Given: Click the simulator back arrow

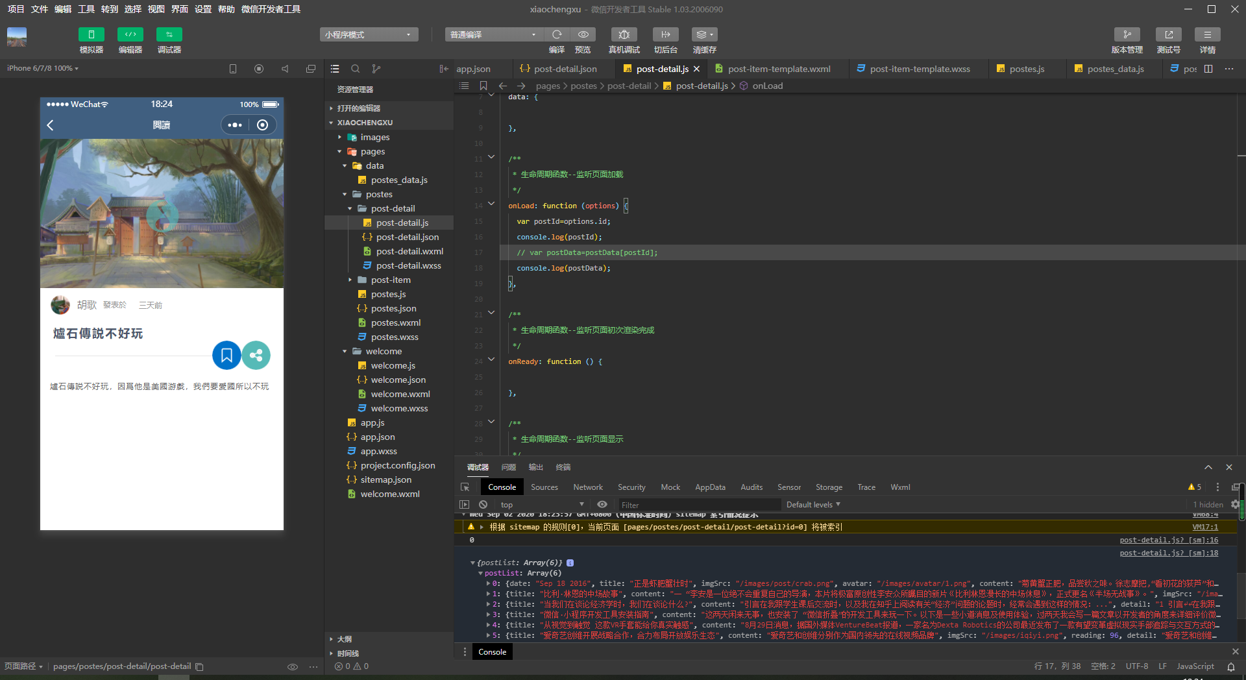Looking at the screenshot, I should [x=51, y=125].
